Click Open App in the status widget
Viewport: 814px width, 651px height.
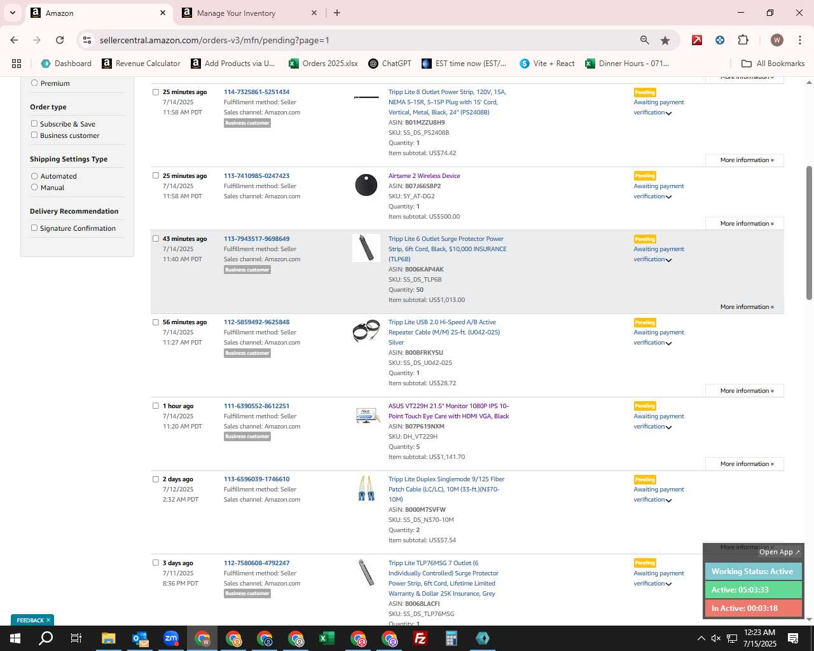pos(780,552)
